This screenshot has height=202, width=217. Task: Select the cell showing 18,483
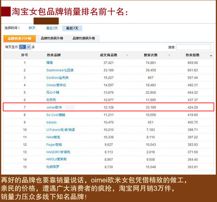coord(151,85)
